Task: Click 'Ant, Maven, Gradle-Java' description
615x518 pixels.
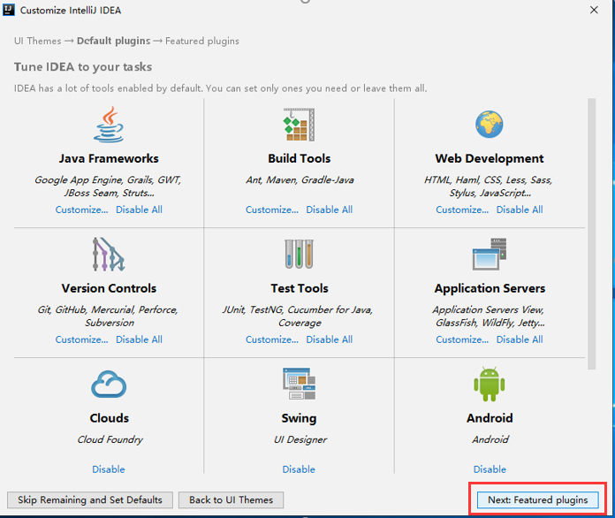Action: [x=300, y=180]
